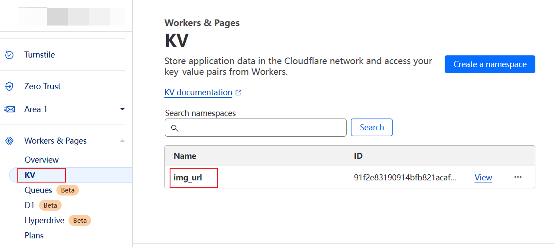Expand the Area 1 dropdown arrow

[x=122, y=109]
